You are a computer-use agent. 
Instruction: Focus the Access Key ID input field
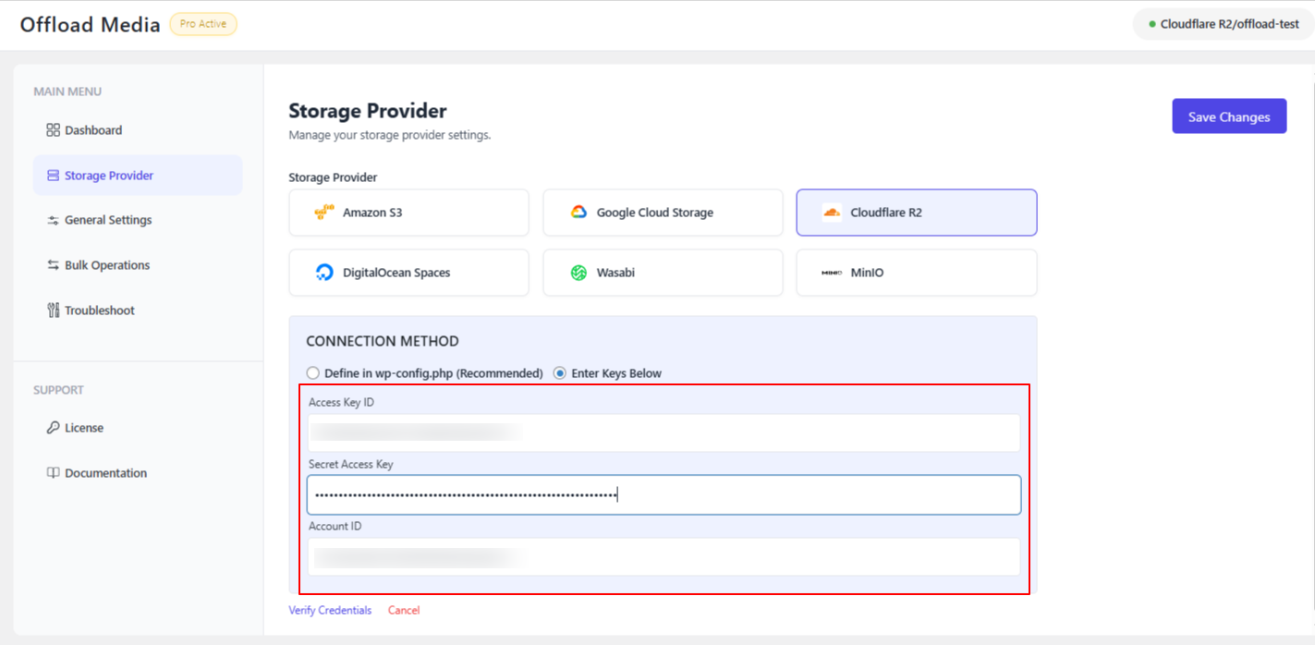pyautogui.click(x=664, y=432)
